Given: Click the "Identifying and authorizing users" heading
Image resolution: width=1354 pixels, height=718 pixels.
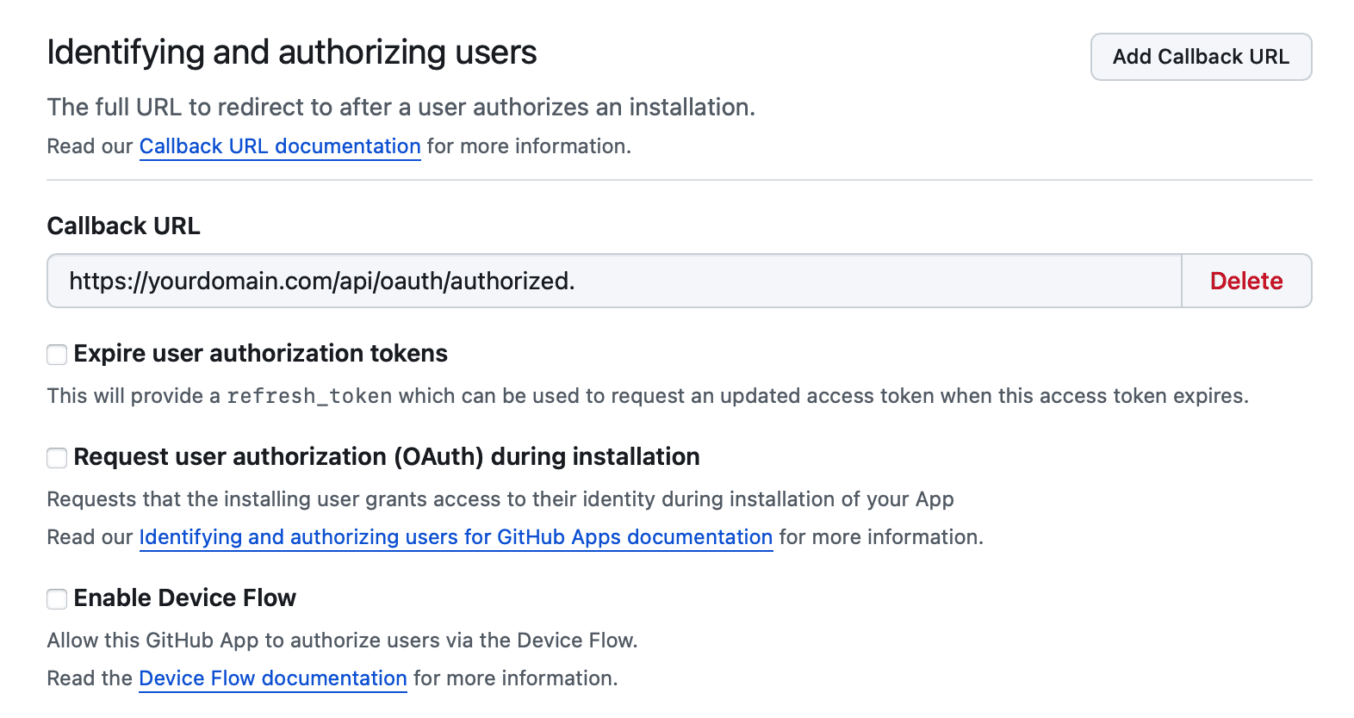Looking at the screenshot, I should click(x=291, y=53).
